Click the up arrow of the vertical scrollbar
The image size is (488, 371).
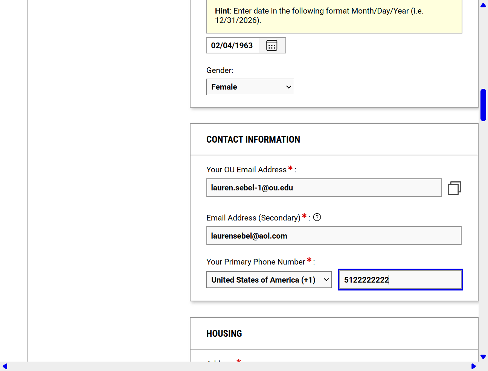tap(483, 5)
